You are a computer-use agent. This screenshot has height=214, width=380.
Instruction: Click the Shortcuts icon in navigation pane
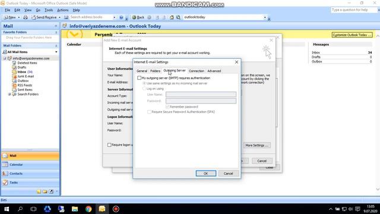point(51,191)
